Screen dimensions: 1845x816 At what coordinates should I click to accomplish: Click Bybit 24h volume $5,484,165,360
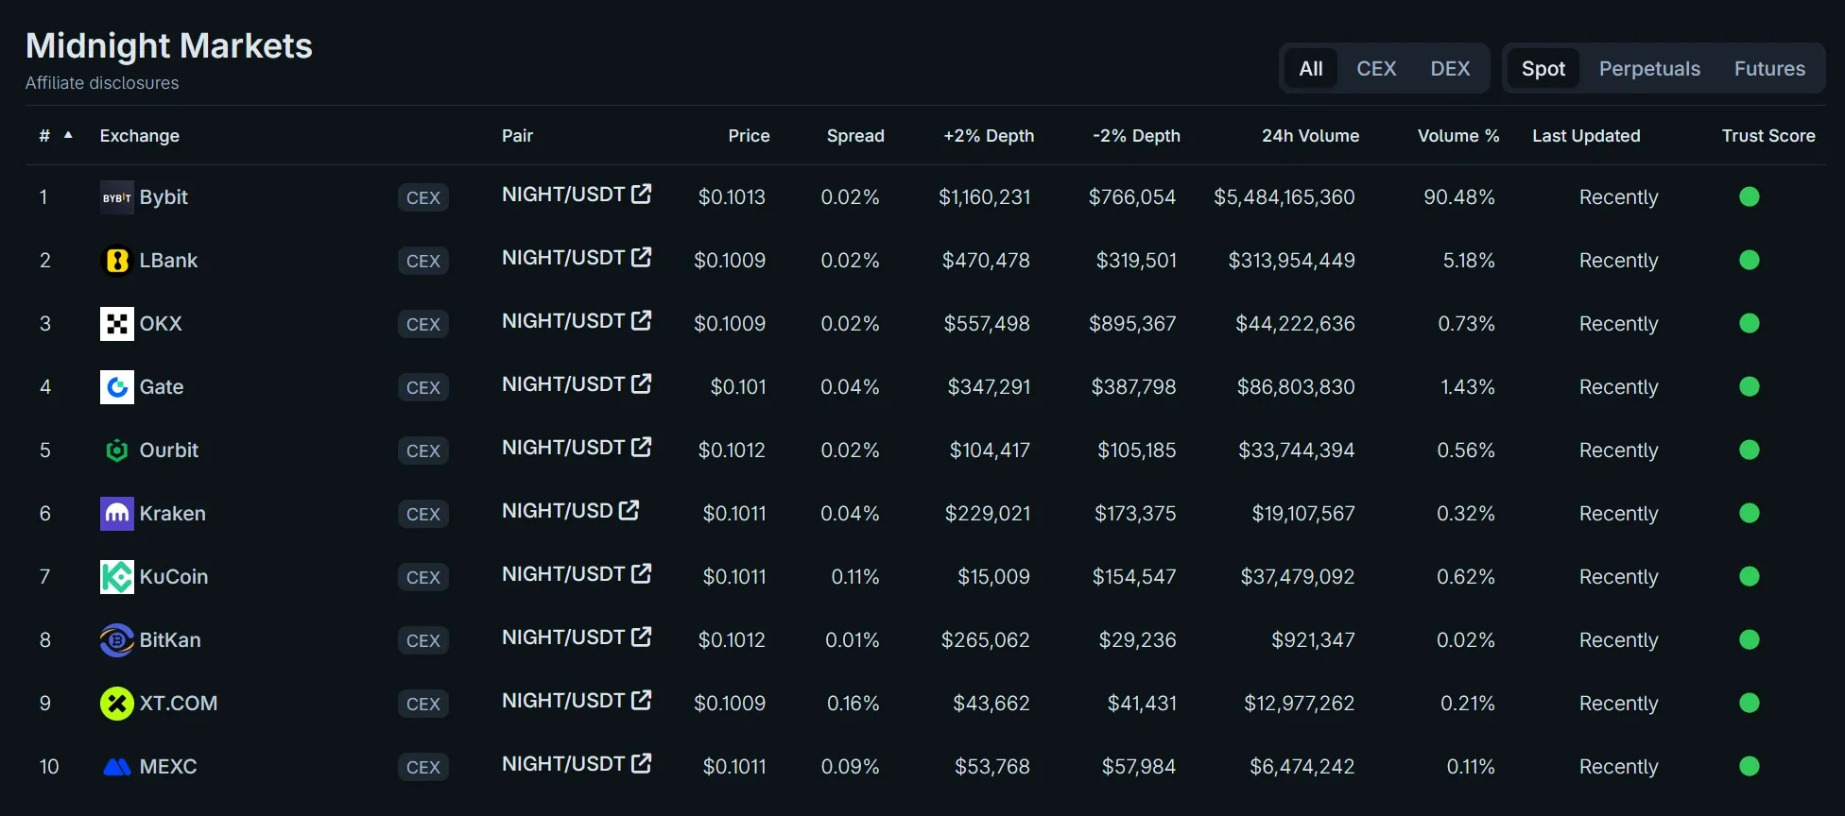coord(1285,197)
